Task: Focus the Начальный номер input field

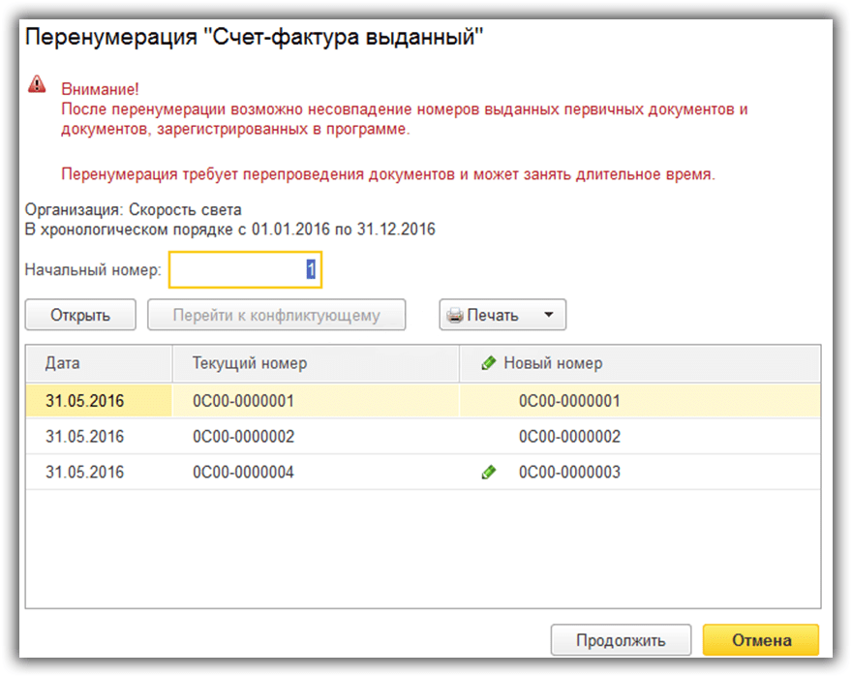Action: coord(245,270)
